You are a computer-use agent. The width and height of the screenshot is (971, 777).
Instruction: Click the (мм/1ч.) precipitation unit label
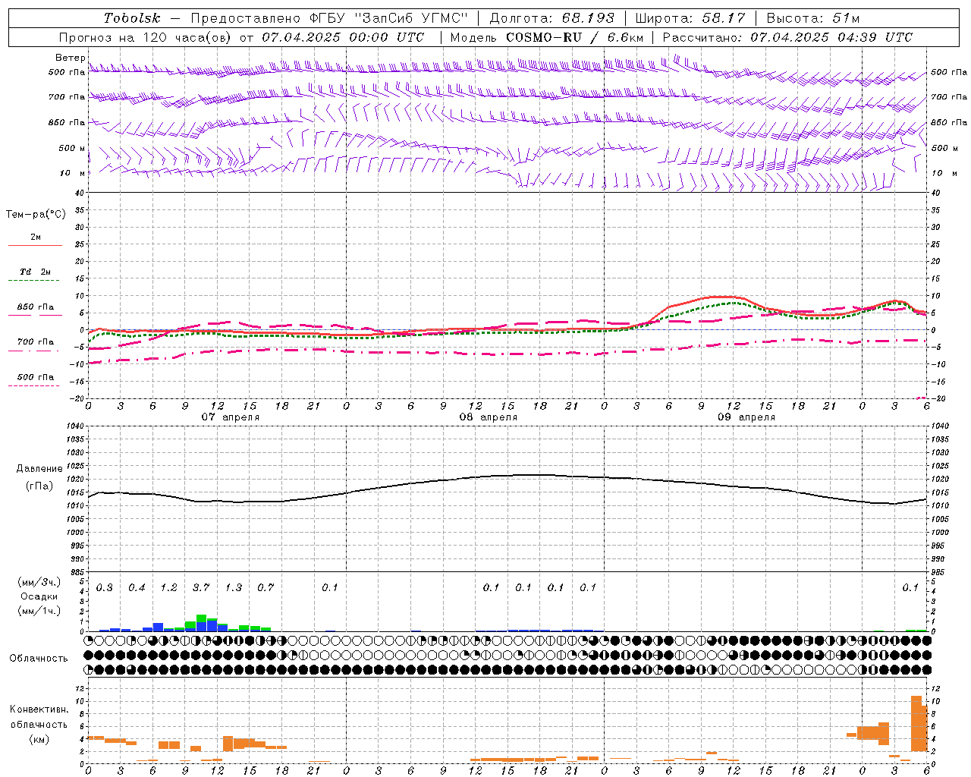point(39,610)
